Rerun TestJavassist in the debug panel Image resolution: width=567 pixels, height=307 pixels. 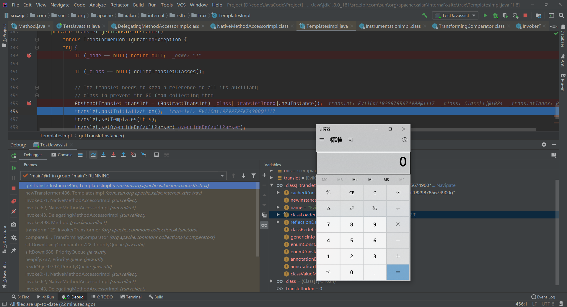14,156
